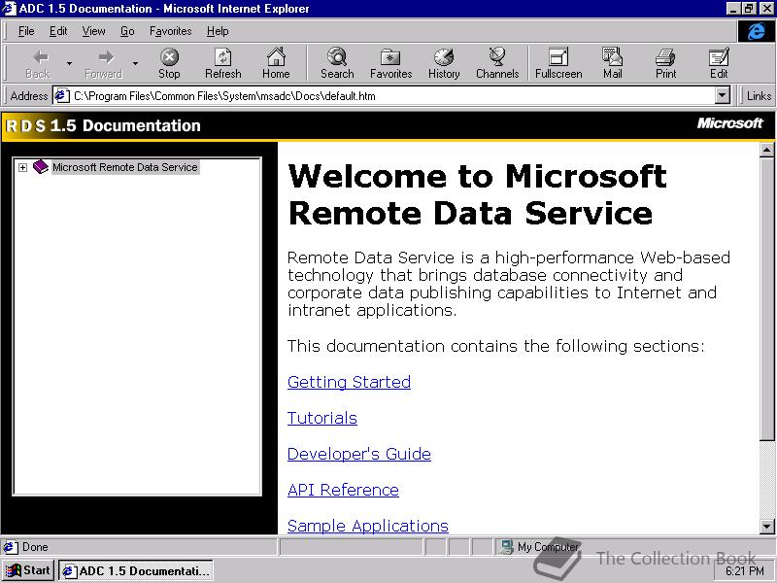Click the scroll down arrow of page
Image resolution: width=777 pixels, height=583 pixels.
click(x=766, y=527)
